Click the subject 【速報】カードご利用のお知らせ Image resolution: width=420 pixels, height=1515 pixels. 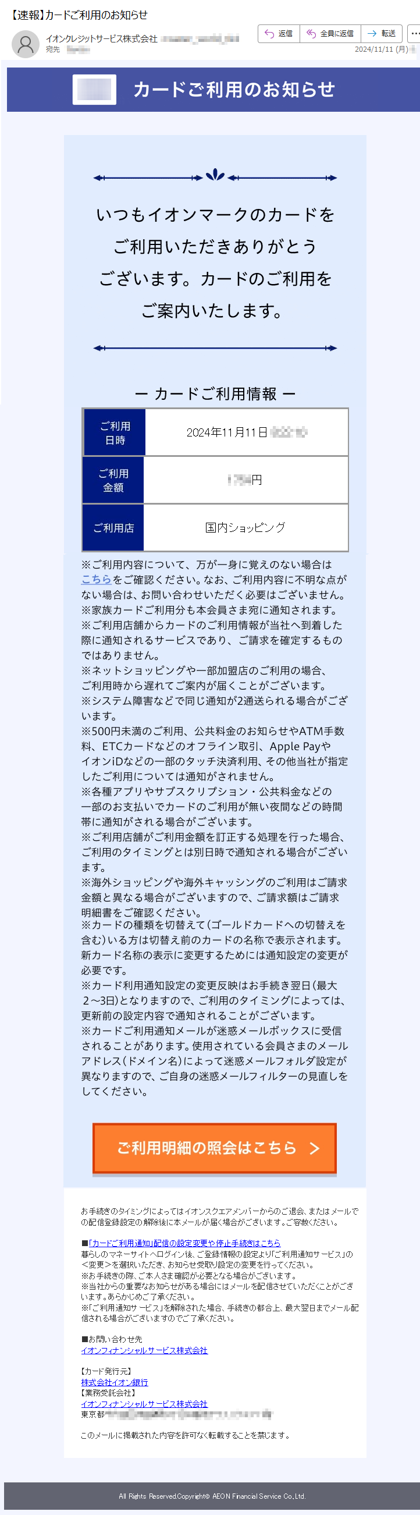pyautogui.click(x=78, y=15)
